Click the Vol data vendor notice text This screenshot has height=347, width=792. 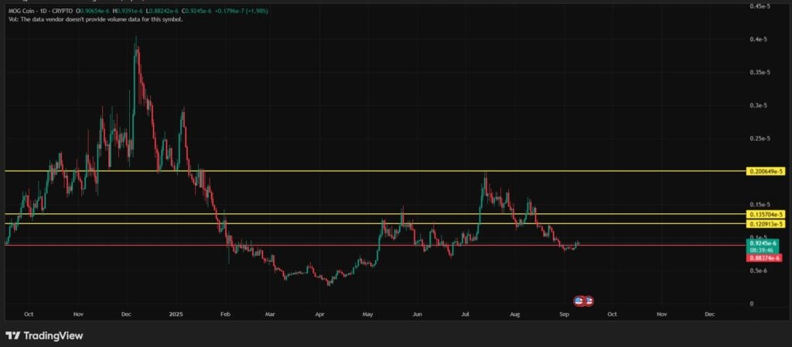[96, 19]
